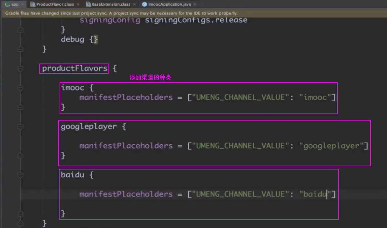Image resolution: width=387 pixels, height=228 pixels.
Task: Click the fold marker at the imooc closing brace
Action: click(x=21, y=107)
